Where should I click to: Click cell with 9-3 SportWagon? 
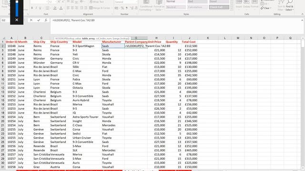tap(87, 46)
